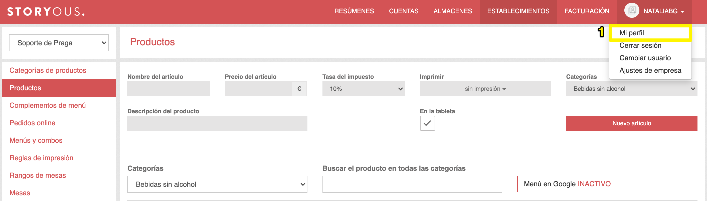Focus the Nombre del artículo field
This screenshot has width=707, height=201.
[168, 89]
